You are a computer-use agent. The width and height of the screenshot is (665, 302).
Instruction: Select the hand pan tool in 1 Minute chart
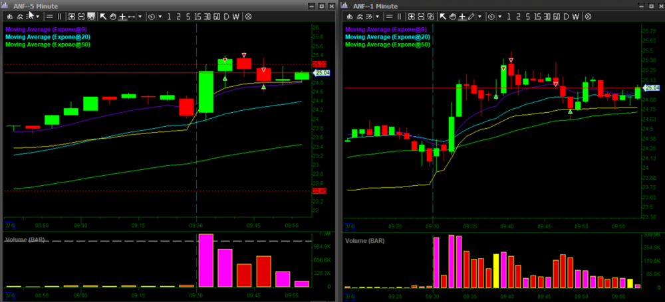coord(452,16)
